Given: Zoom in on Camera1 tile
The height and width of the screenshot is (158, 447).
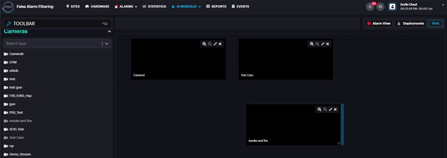Looking at the screenshot, I should click(204, 44).
